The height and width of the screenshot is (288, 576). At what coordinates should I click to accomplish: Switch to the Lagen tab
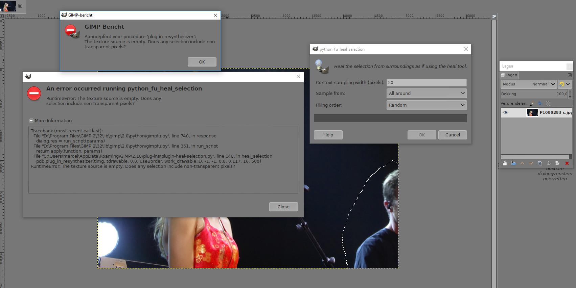tap(509, 75)
